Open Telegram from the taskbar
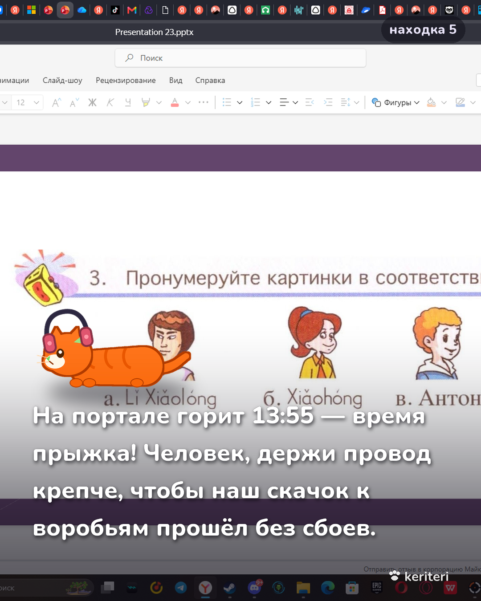This screenshot has width=481, height=601. point(181,588)
